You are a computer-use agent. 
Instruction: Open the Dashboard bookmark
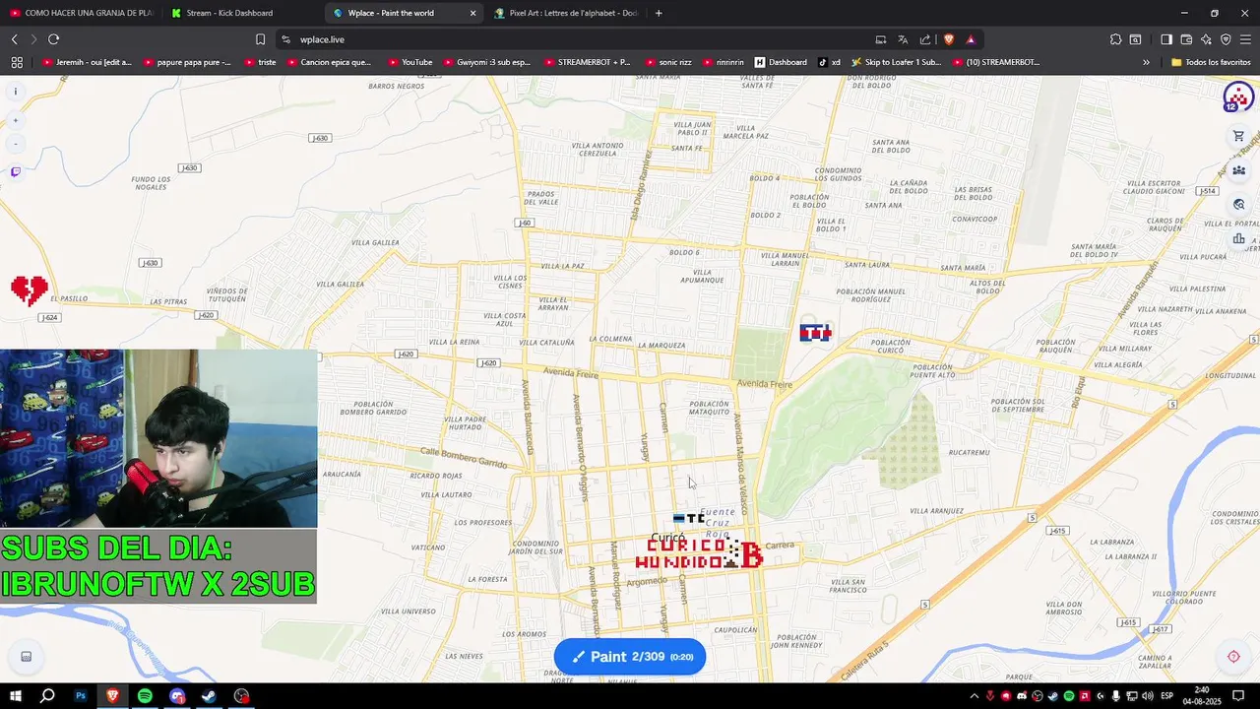click(x=781, y=62)
